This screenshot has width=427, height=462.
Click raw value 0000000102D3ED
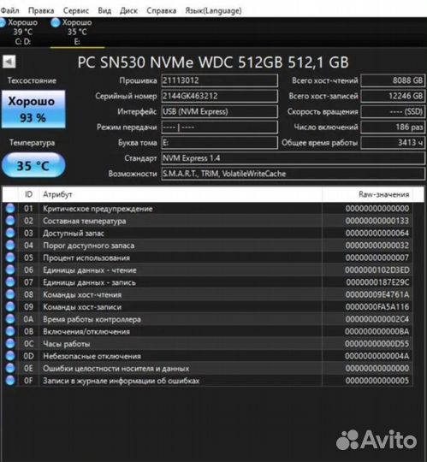click(377, 270)
